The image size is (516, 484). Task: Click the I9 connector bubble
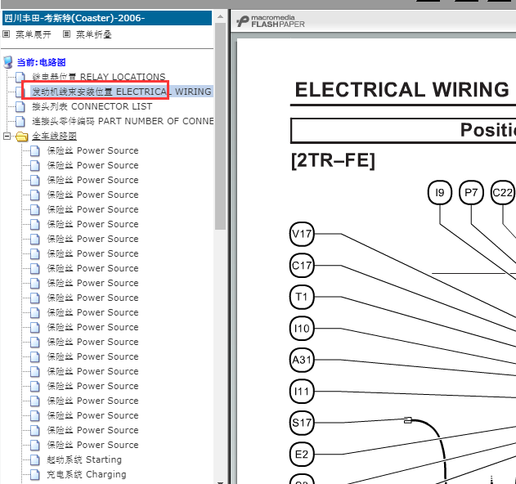pos(440,192)
